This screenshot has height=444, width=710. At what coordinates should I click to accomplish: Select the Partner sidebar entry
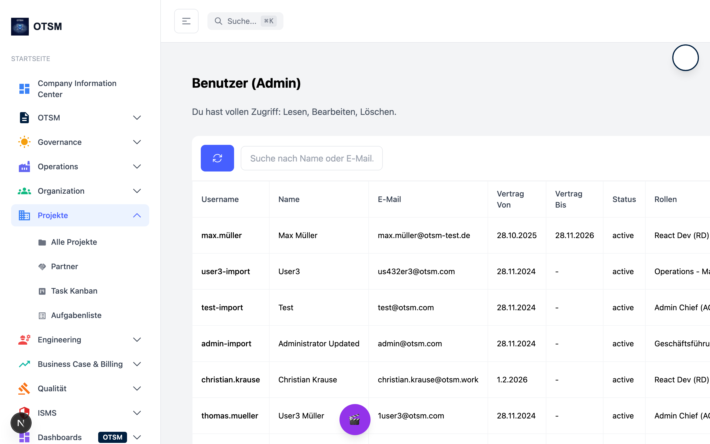click(x=65, y=266)
